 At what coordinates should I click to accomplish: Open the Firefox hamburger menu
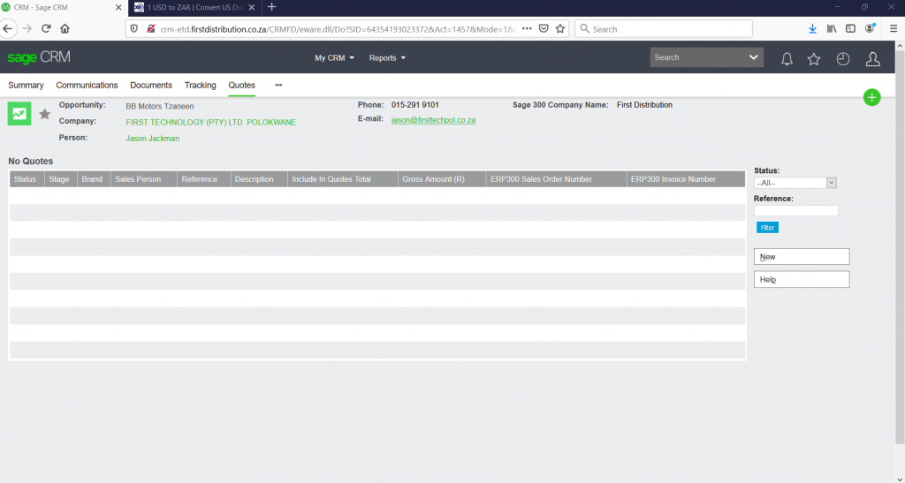(893, 28)
